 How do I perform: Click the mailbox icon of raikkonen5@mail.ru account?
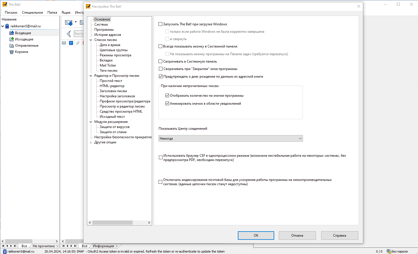pyautogui.click(x=7, y=26)
